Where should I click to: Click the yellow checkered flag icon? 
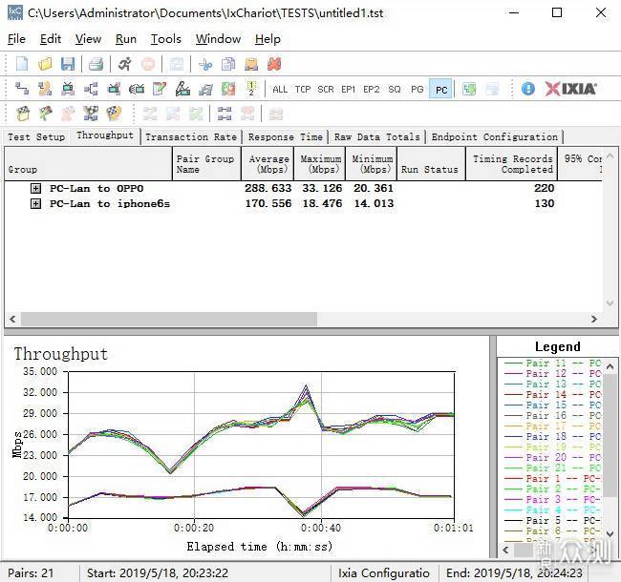tap(114, 114)
